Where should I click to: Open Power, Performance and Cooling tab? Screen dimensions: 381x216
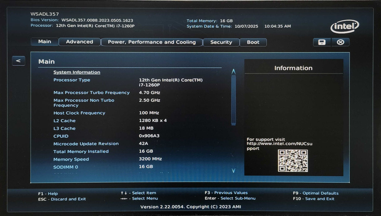click(152, 42)
